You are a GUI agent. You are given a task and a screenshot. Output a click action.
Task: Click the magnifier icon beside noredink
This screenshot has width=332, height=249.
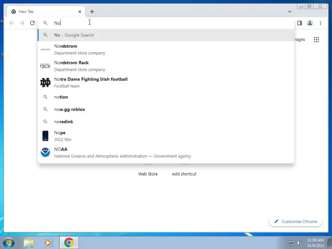45,122
